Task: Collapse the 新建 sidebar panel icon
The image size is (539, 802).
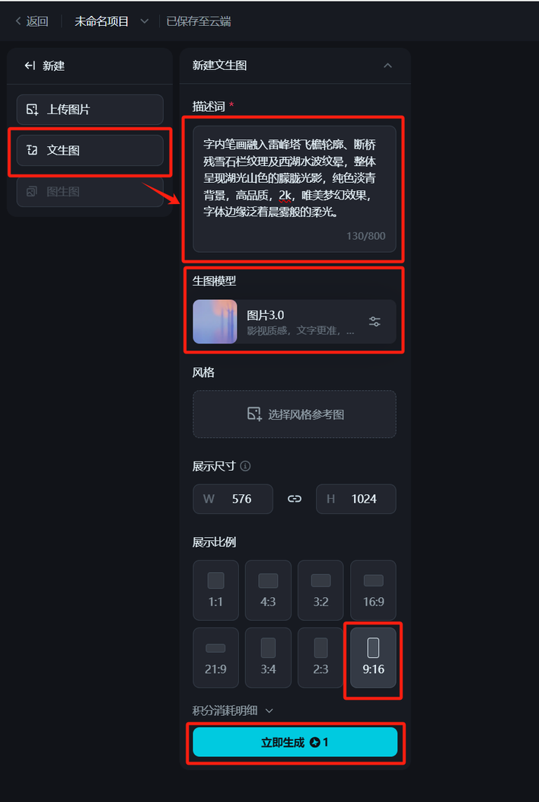Action: (x=30, y=66)
